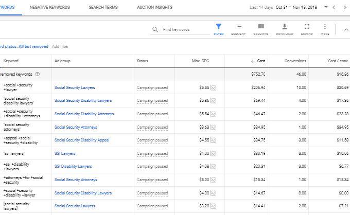This screenshot has width=350, height=215.
Task: Download the keyword report
Action: pos(285,29)
